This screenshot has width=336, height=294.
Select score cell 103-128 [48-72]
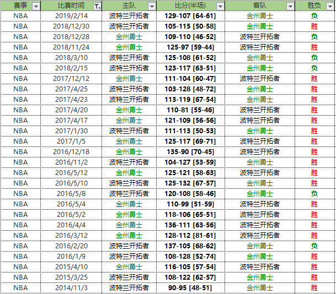pos(190,89)
